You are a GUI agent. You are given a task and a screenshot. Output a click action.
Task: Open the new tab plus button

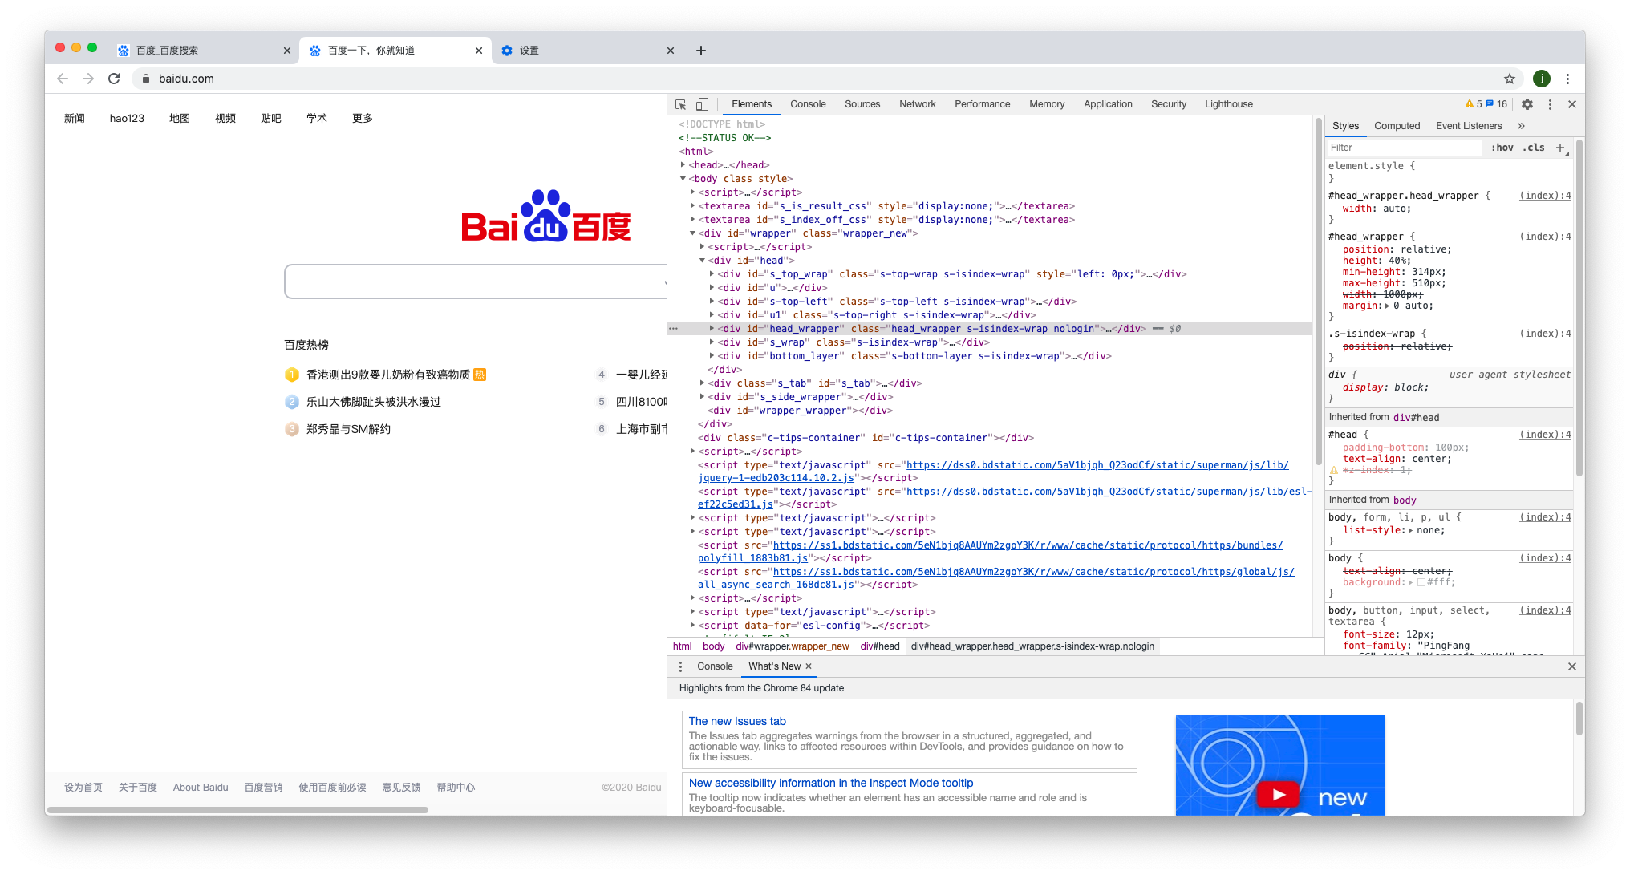point(700,51)
